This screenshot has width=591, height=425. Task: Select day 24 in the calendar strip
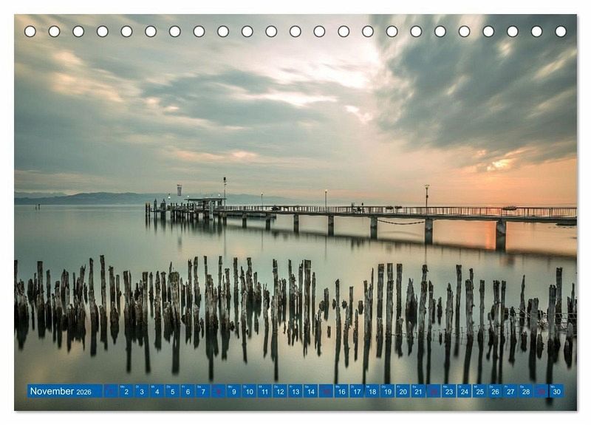[465, 391]
